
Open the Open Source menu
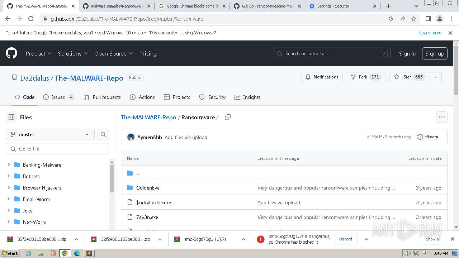pyautogui.click(x=113, y=53)
